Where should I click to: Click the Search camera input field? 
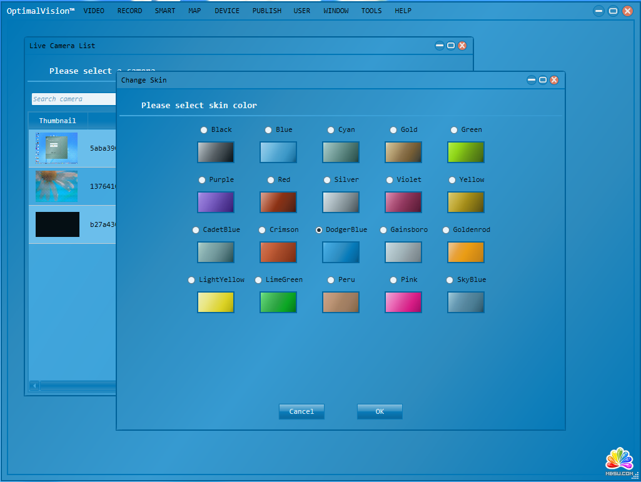pyautogui.click(x=74, y=99)
